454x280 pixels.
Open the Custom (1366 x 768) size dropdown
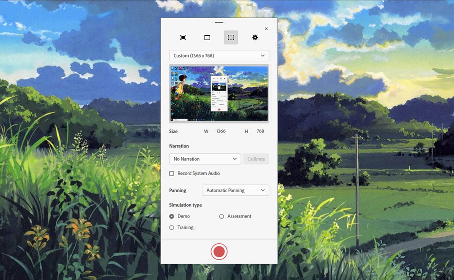coord(219,56)
